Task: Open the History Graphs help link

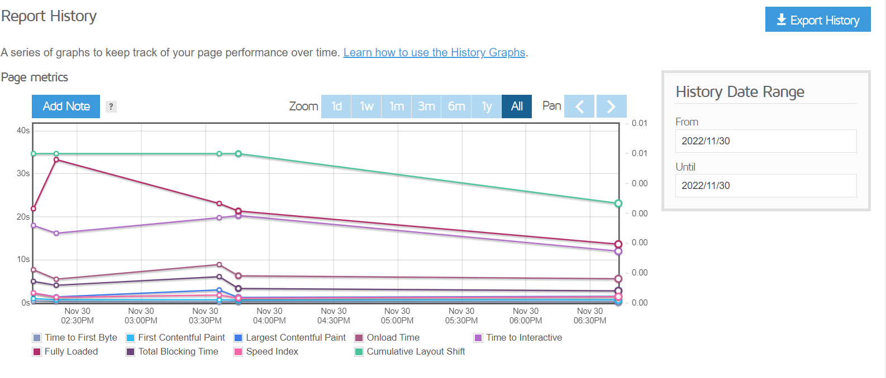Action: click(435, 52)
